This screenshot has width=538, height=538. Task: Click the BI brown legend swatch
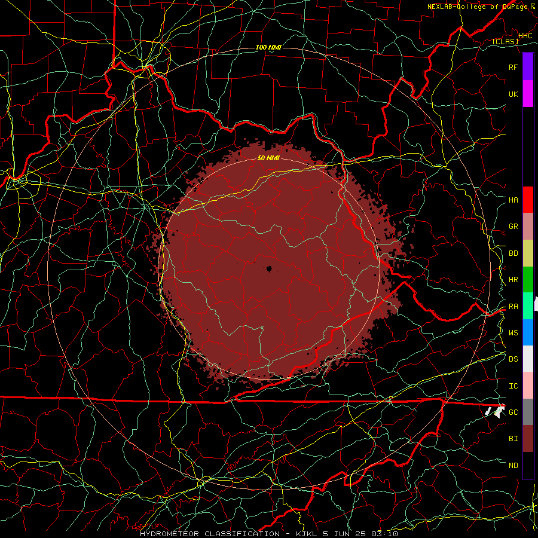(x=528, y=439)
